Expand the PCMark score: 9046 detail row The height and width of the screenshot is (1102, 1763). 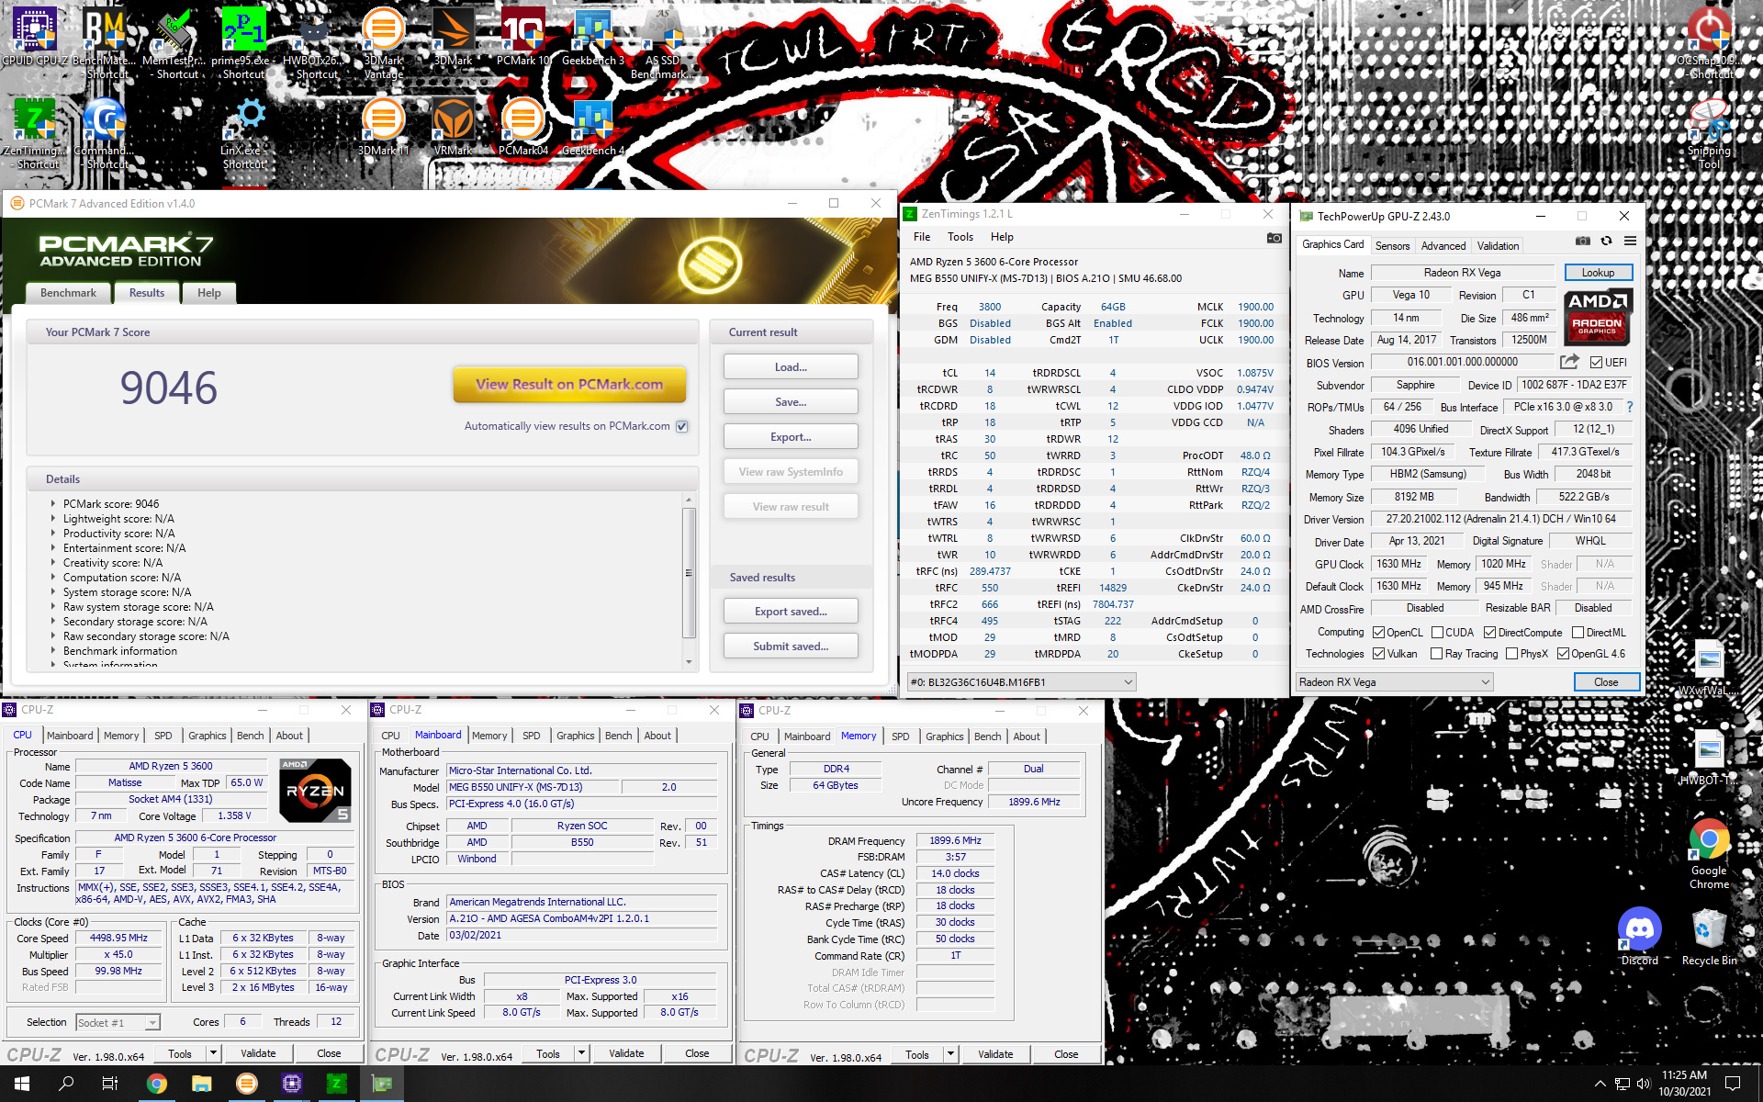pos(52,504)
